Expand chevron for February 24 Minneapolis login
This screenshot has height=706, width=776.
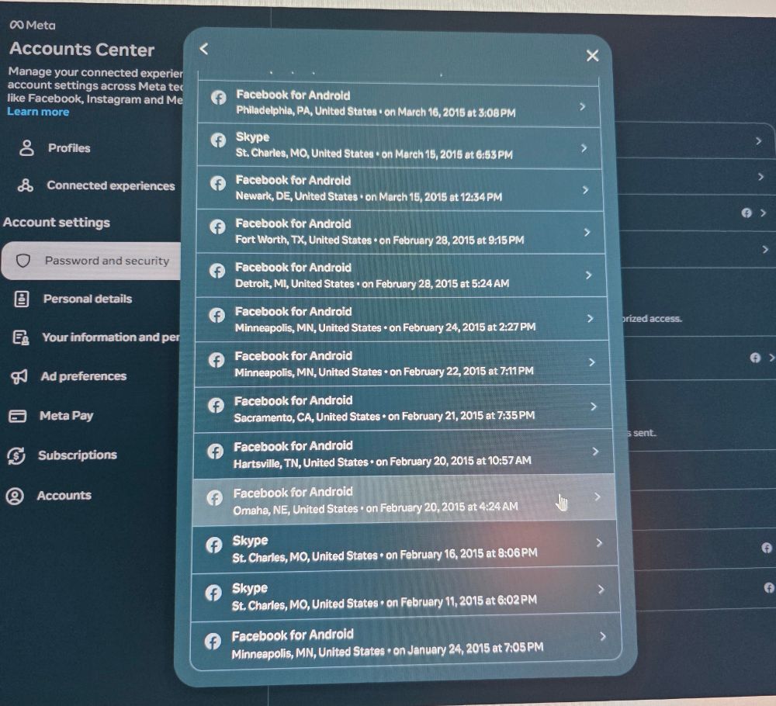click(x=590, y=318)
